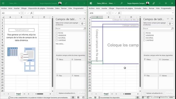Check the FECHA field in Datos_365 pane
176x99 pixels.
(x=57, y=33)
